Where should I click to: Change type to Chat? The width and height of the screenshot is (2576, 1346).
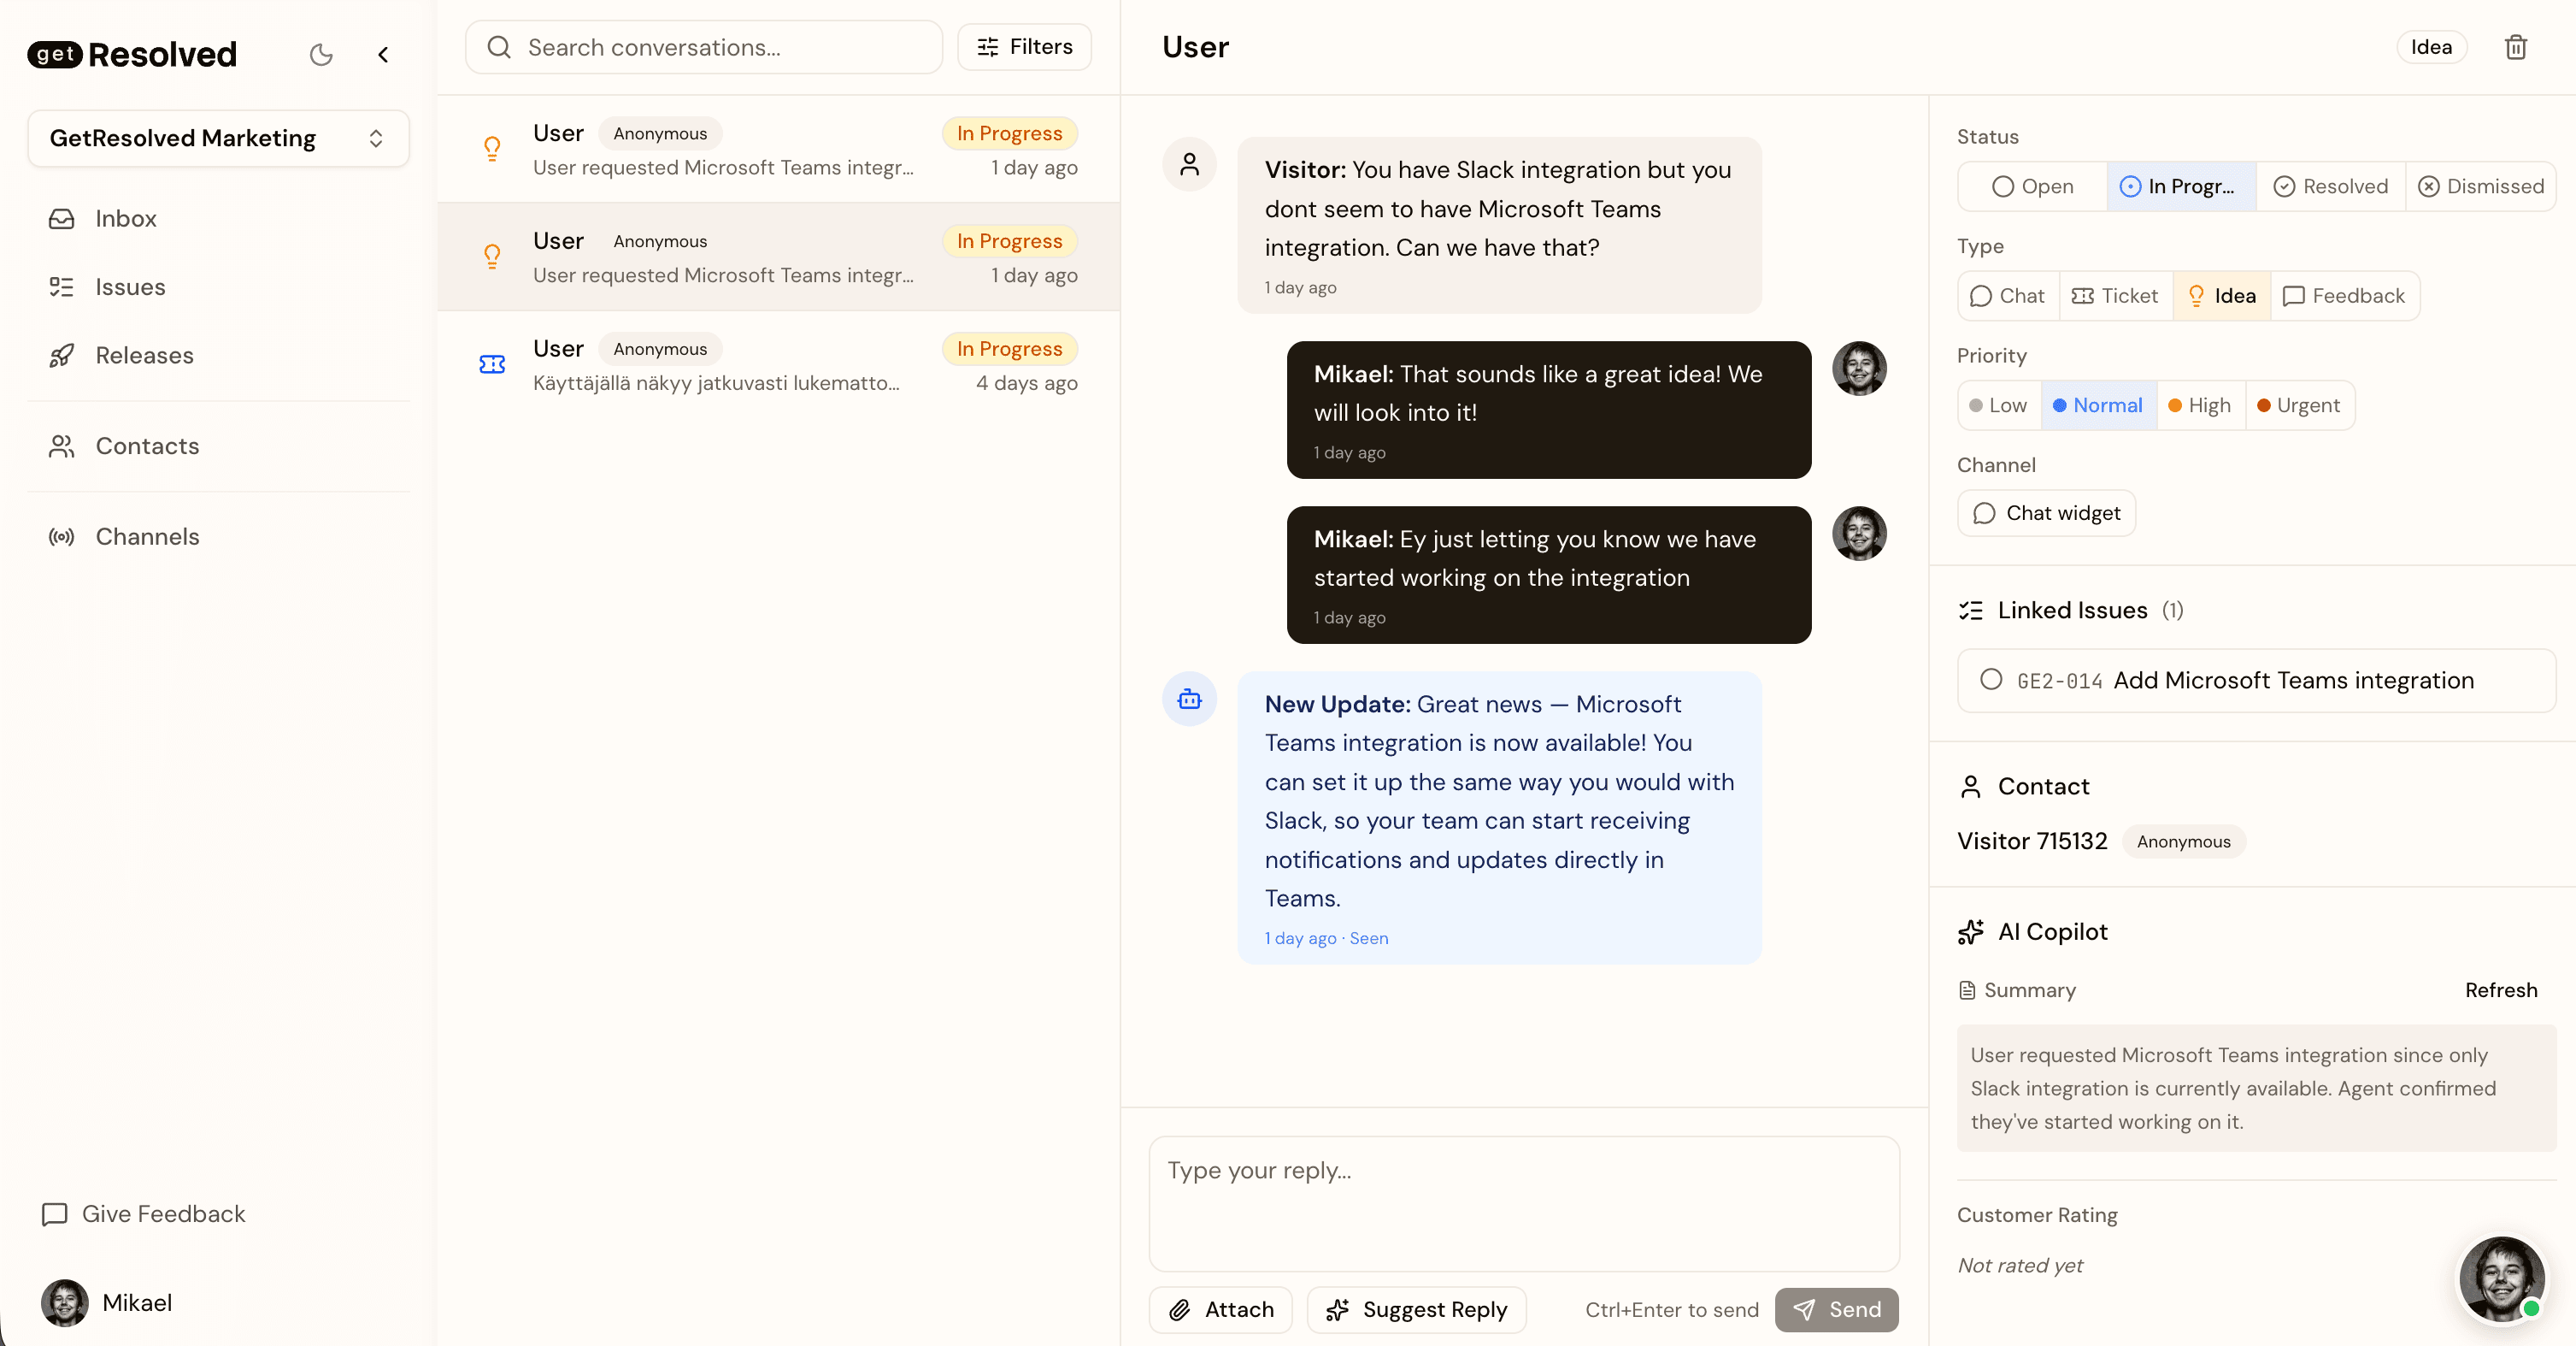pyautogui.click(x=2008, y=296)
